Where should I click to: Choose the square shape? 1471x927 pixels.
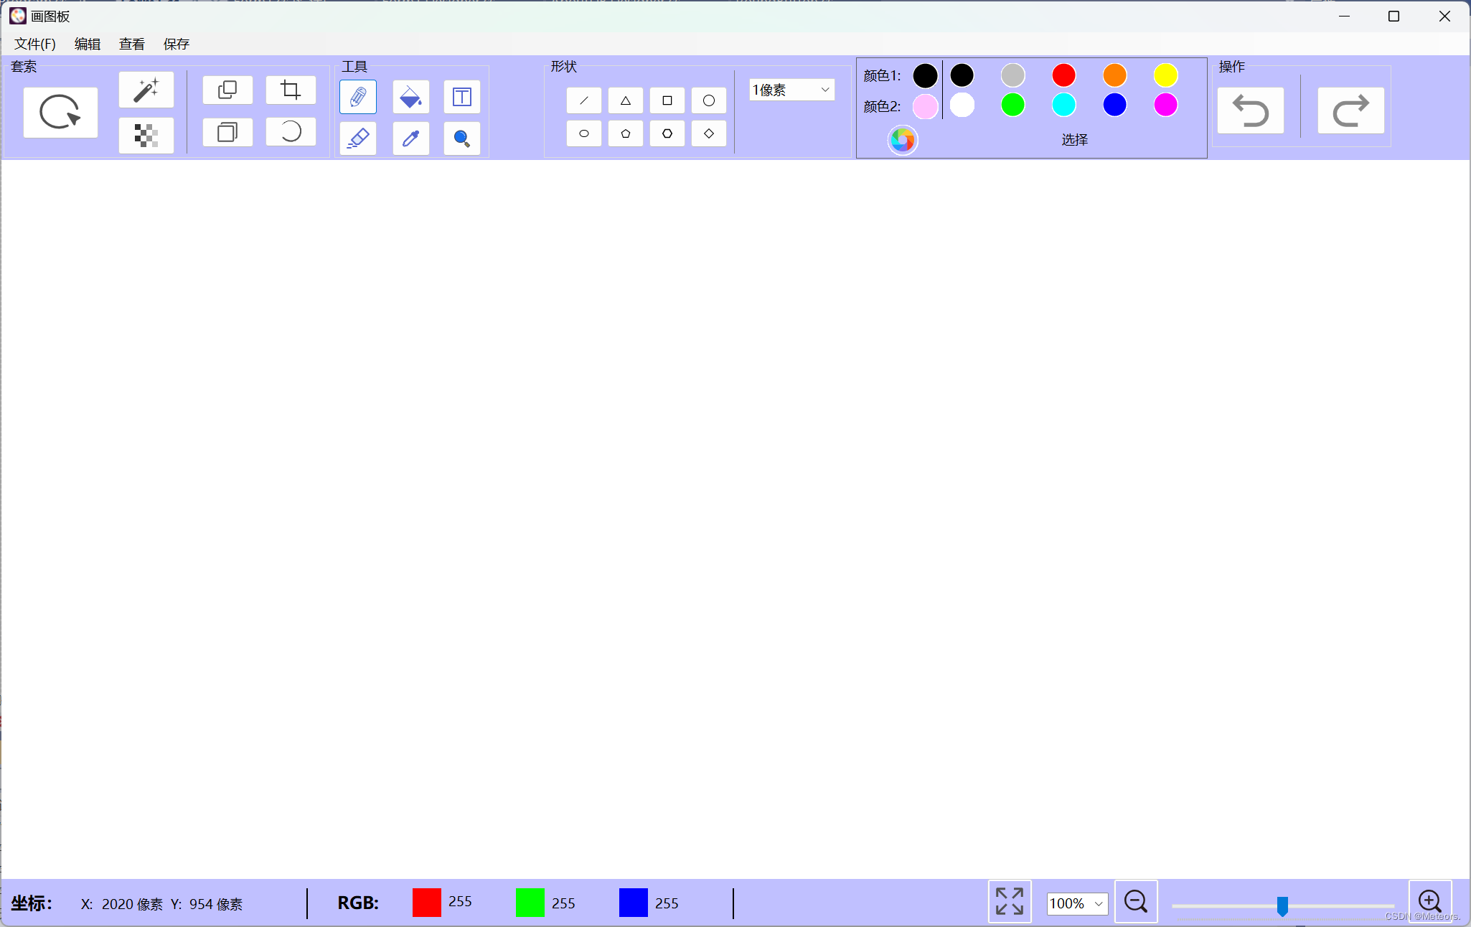click(x=667, y=100)
